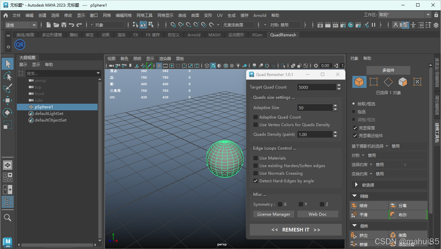Open the Outliner search dropdown arrow
This screenshot has height=249, width=441.
(x=98, y=73)
